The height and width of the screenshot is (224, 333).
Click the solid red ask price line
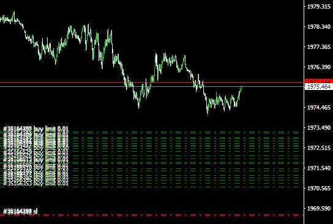pyautogui.click(x=152, y=82)
